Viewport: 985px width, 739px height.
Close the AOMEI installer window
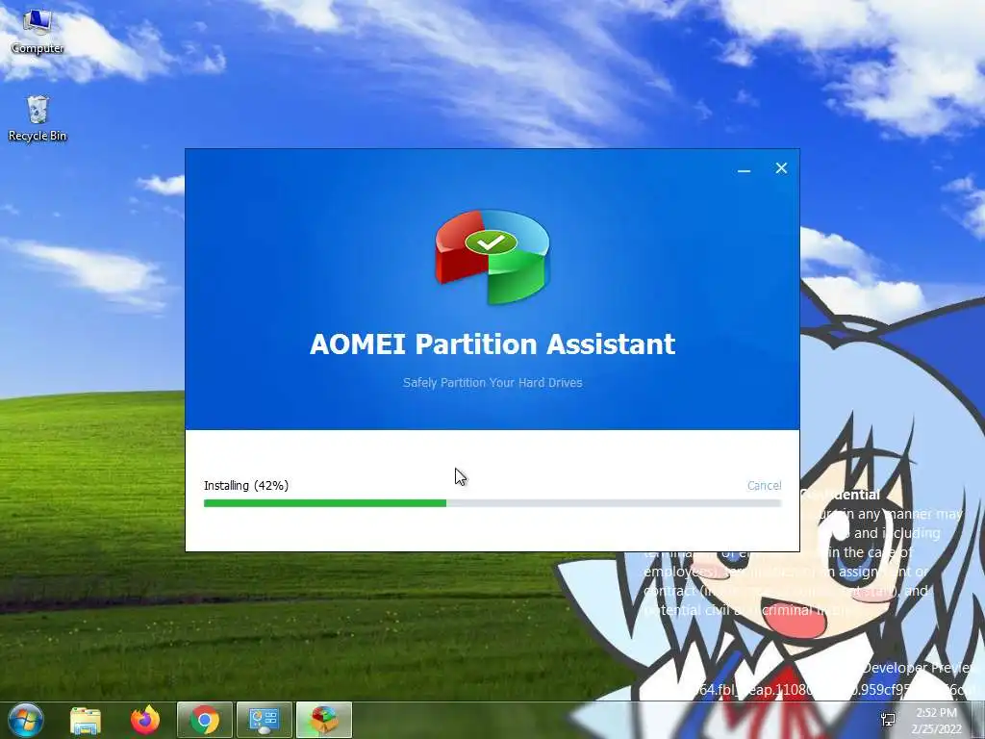[x=781, y=167]
